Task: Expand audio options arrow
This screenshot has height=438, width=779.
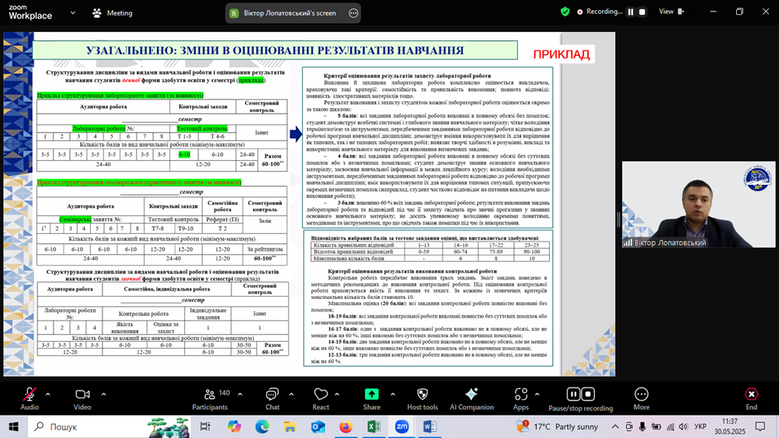Action: [47, 395]
